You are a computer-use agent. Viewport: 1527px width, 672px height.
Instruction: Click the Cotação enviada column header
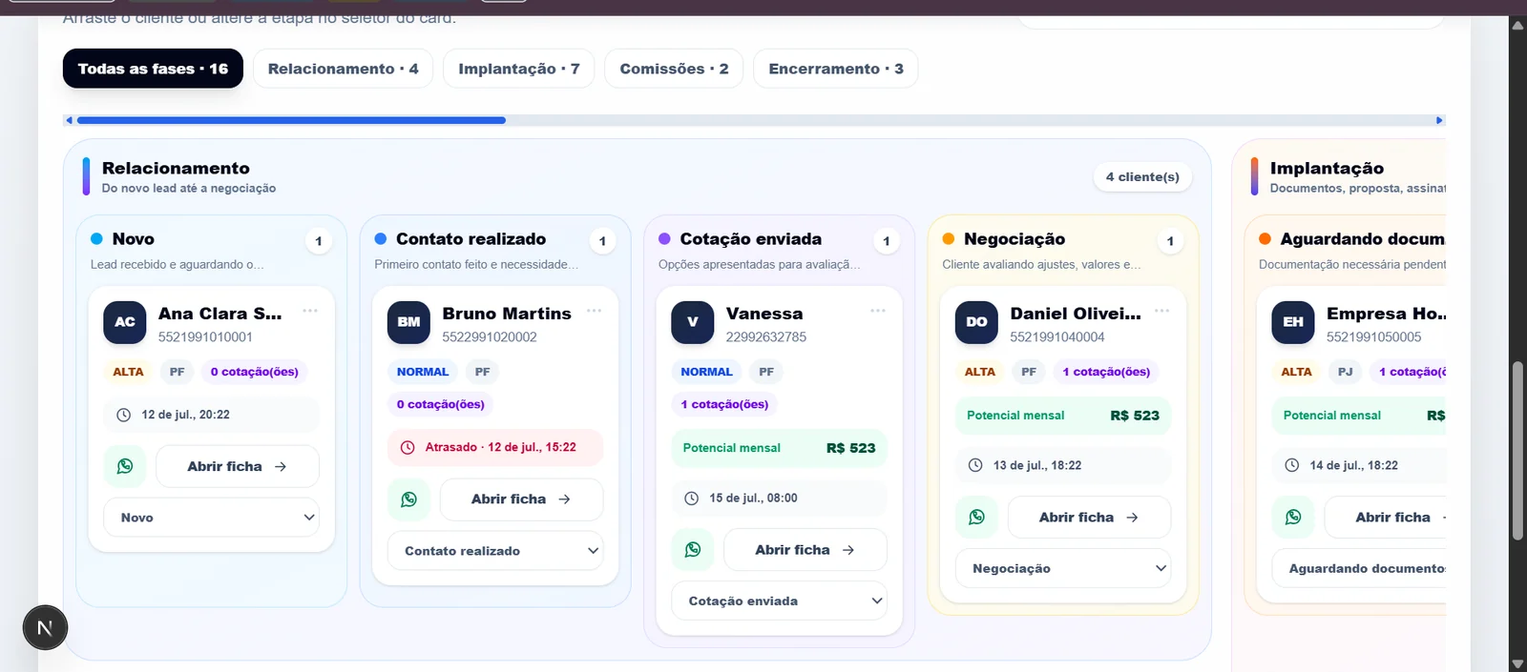[x=751, y=239]
